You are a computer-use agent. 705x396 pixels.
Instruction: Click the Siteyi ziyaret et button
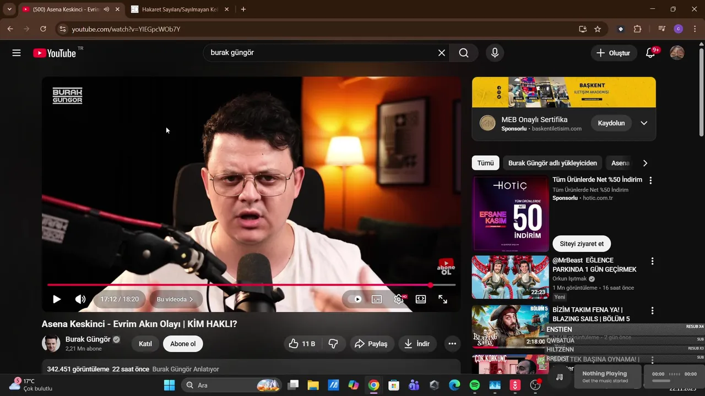(x=582, y=244)
